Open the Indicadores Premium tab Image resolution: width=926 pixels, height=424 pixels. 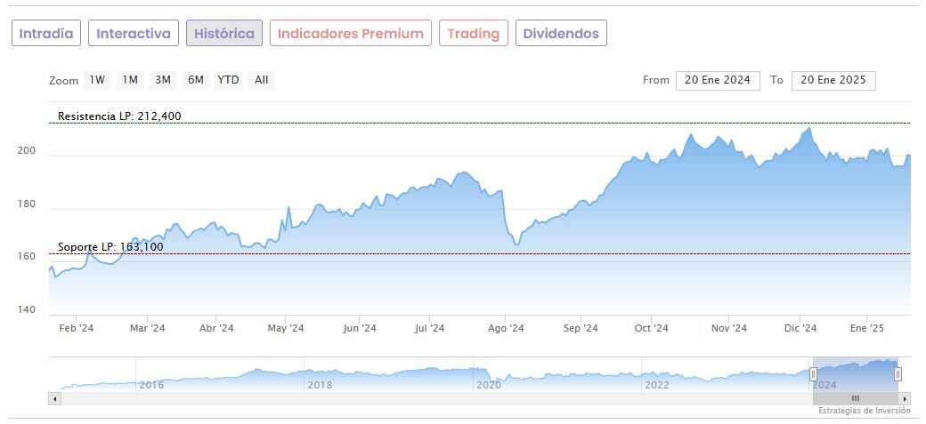(351, 34)
